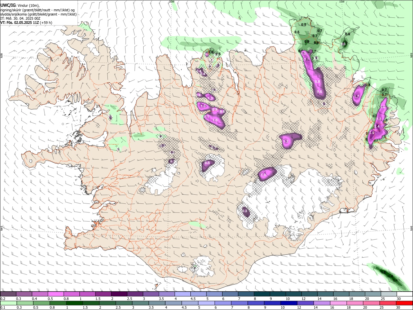
Task: Pick the grey-green 2.5 rain scale swatch
Action: pyautogui.click(x=124, y=303)
